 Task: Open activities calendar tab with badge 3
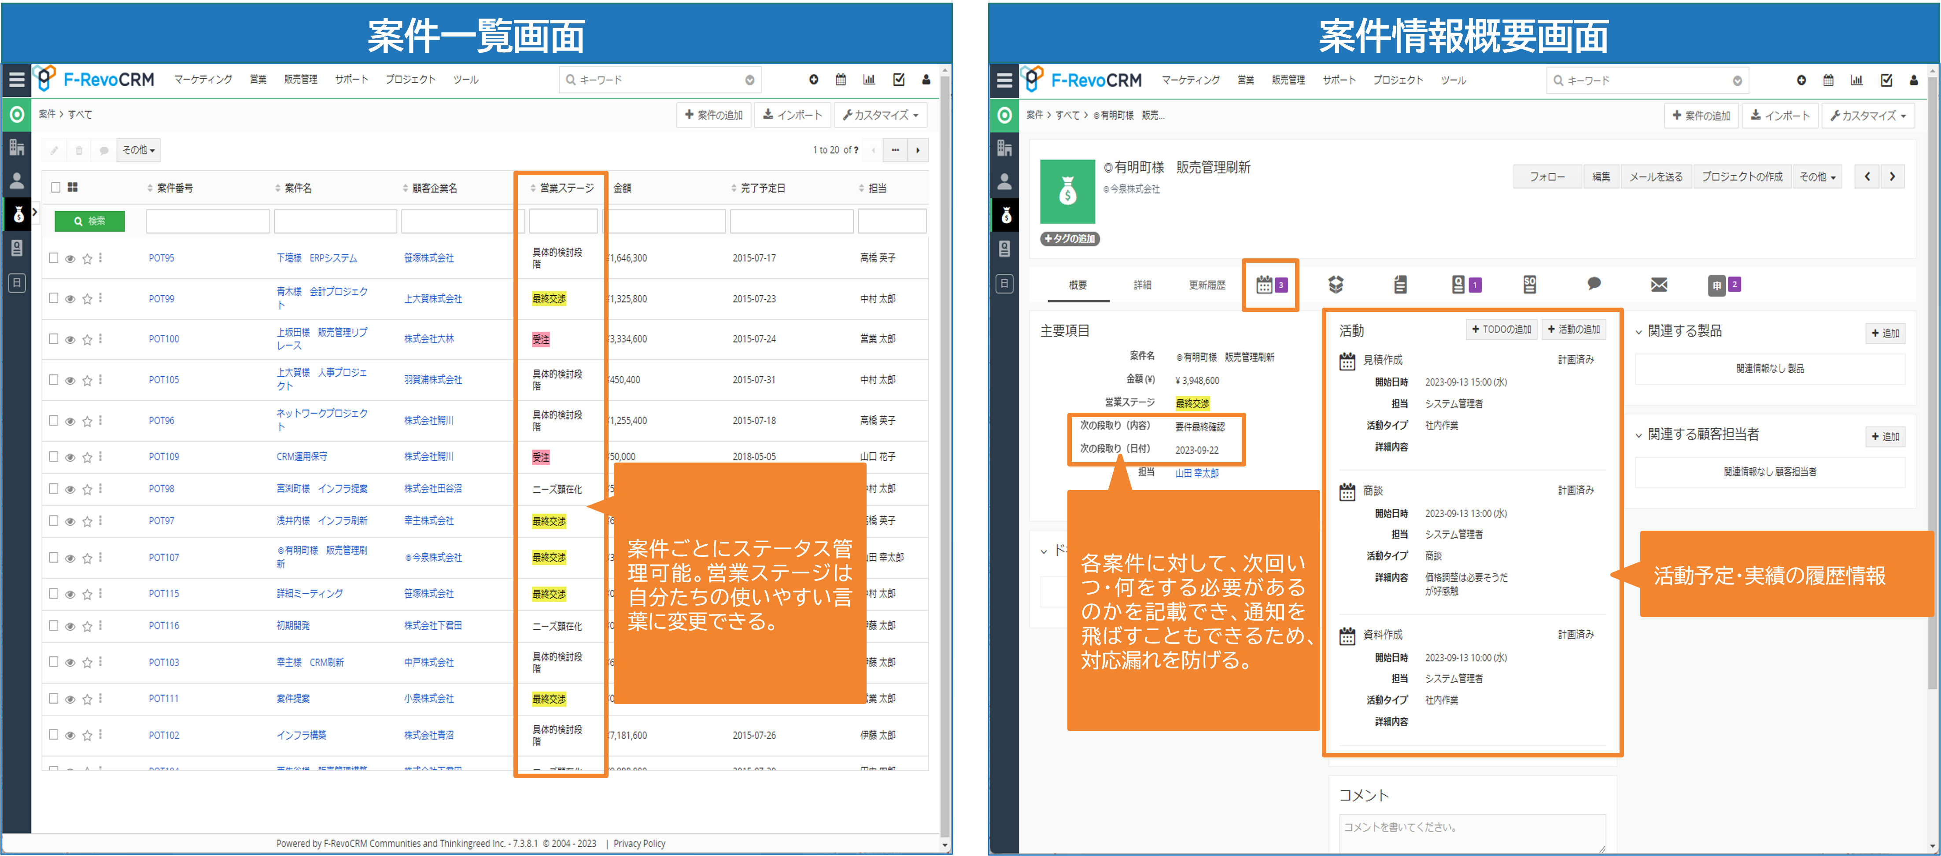click(x=1270, y=285)
